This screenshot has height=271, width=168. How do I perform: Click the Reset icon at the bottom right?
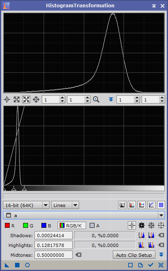(161, 265)
